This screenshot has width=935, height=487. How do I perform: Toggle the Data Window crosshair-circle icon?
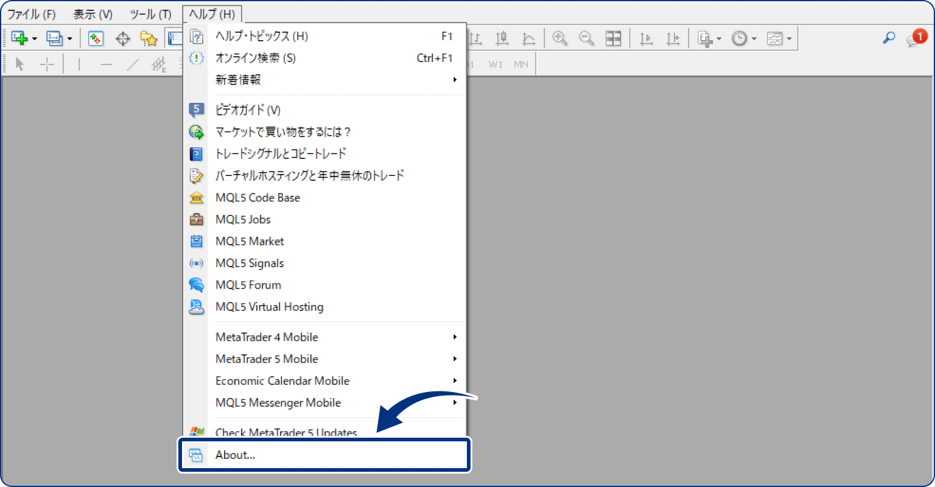(x=123, y=39)
